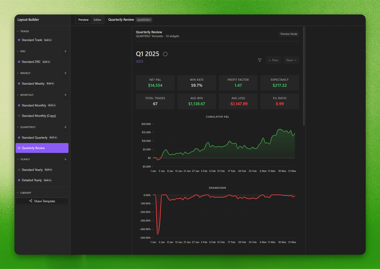Toggle favorite star on Standard Trade
This screenshot has height=269, width=380.
[x=19, y=40]
